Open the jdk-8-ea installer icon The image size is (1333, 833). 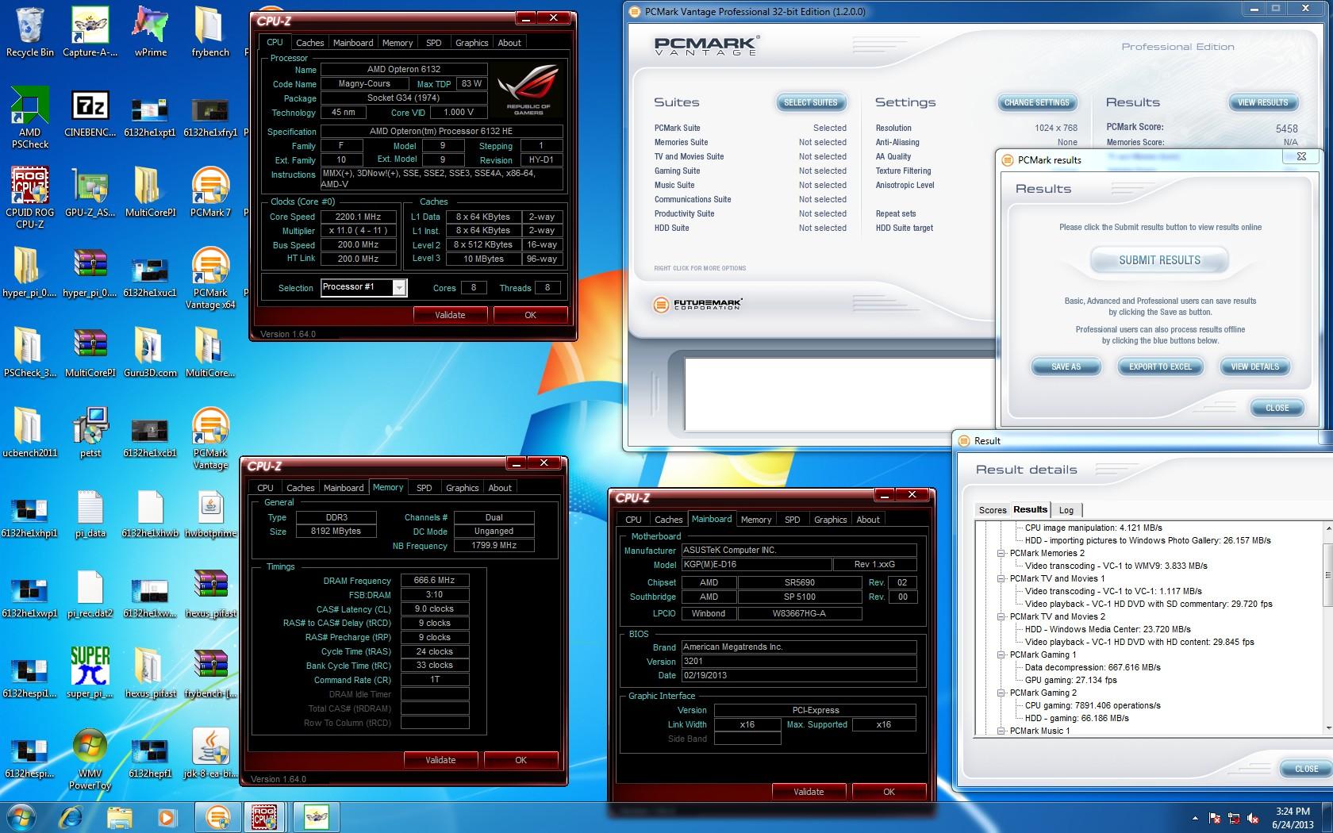(x=210, y=754)
